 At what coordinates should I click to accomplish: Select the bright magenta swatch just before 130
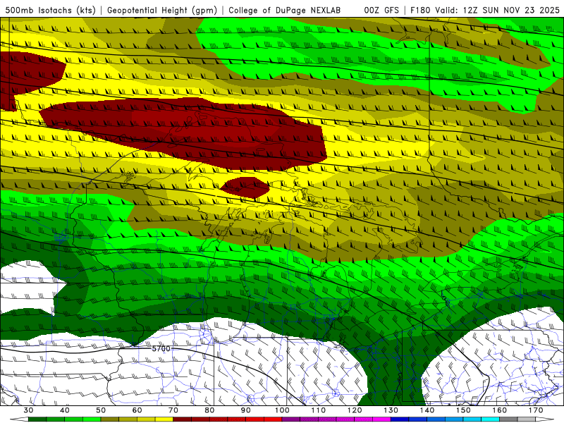[381, 419]
